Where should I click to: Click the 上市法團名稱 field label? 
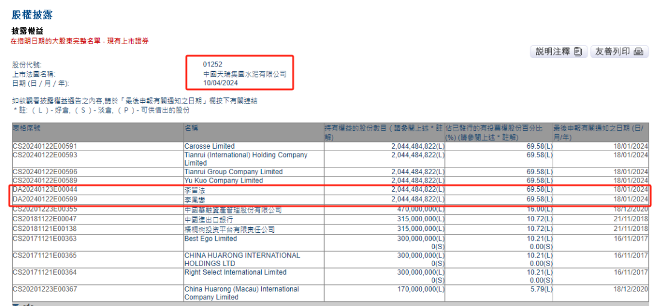[x=33, y=74]
